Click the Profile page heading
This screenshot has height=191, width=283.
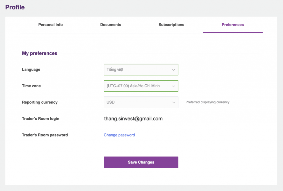click(15, 7)
